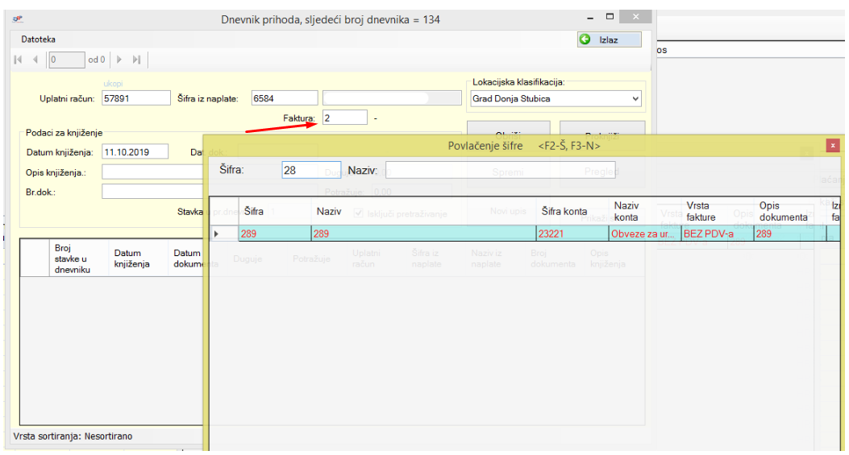Select the BEZ PDV-a cell in row 289
The height and width of the screenshot is (455, 849).
point(716,234)
